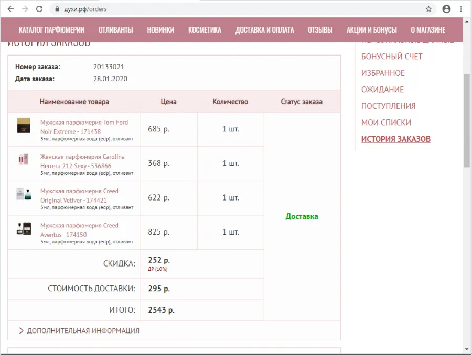Screen dimensions: 472x355
Task: Open Поступления sidebar link
Action: coord(388,106)
